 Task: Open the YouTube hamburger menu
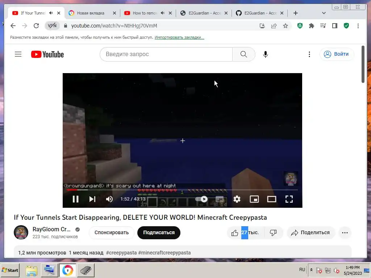[x=18, y=54]
